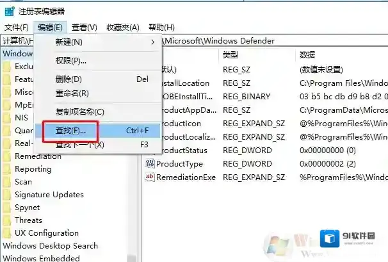
Task: Choose 查找(F)... from the Edit menu
Action: (70, 131)
